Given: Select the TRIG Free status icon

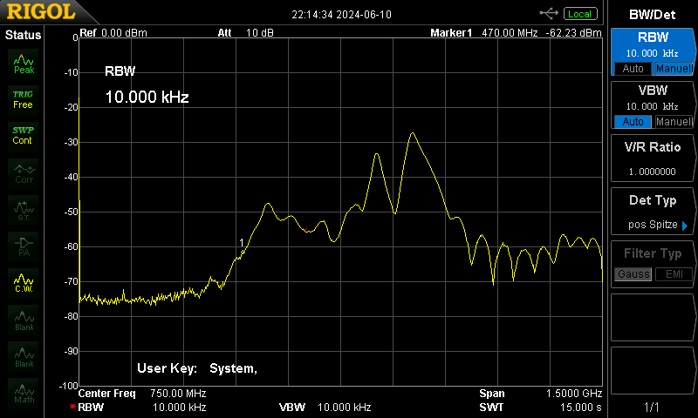Looking at the screenshot, I should [24, 100].
